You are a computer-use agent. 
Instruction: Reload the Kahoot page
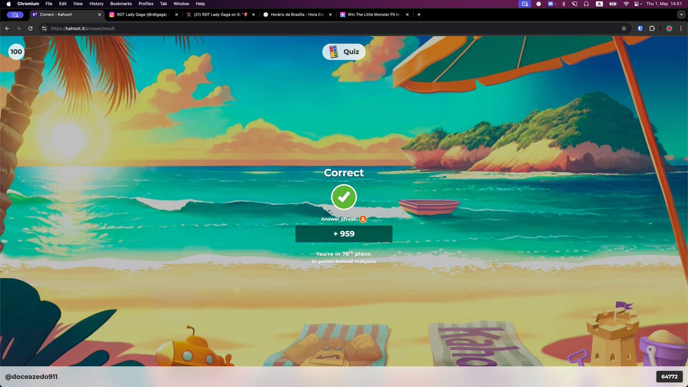(30, 28)
